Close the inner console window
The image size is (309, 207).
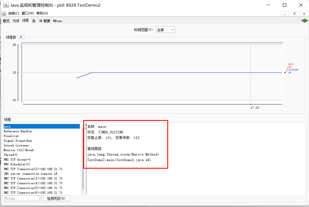(304, 14)
